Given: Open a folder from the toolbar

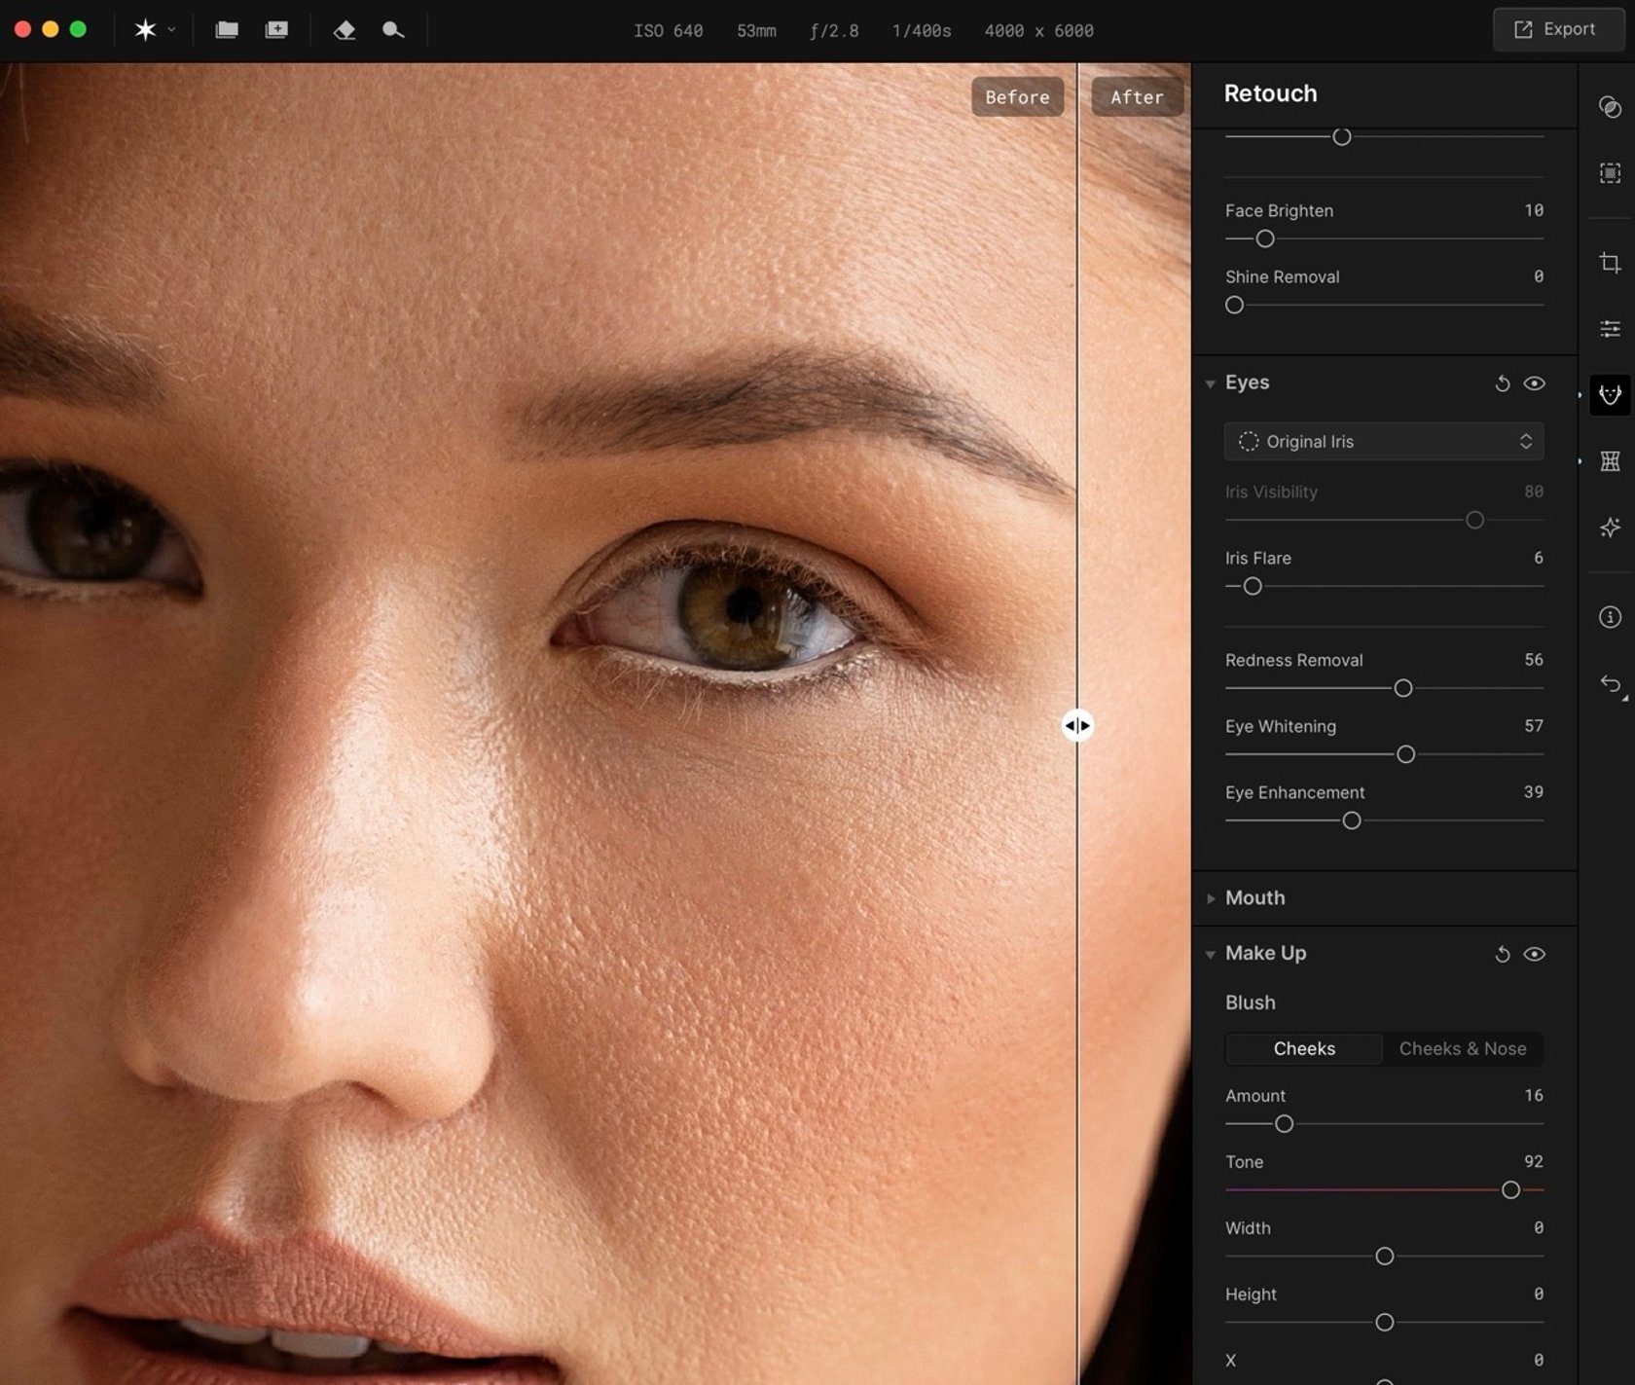Looking at the screenshot, I should (226, 30).
